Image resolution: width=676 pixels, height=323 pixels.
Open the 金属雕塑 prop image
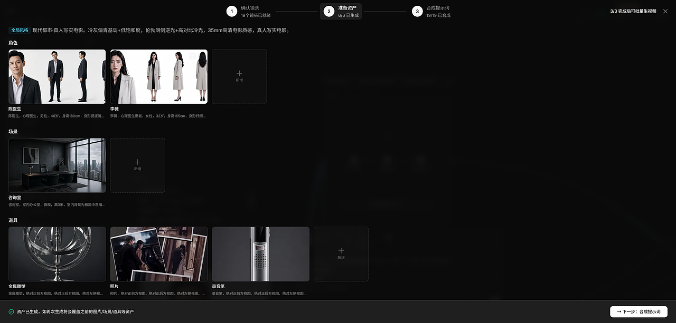coord(57,254)
